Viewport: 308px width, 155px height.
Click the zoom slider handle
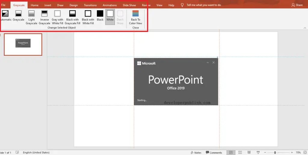click(275, 153)
